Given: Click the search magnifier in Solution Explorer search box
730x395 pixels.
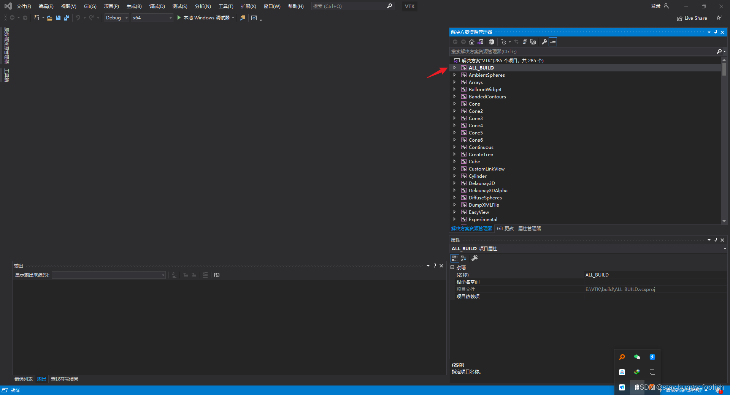Looking at the screenshot, I should [x=719, y=51].
